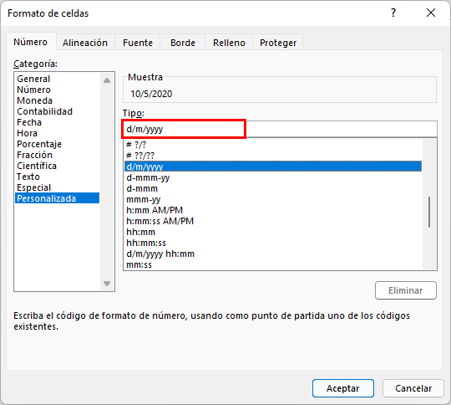Open the Fuente tab
The height and width of the screenshot is (405, 451).
(x=138, y=43)
